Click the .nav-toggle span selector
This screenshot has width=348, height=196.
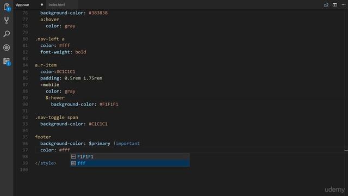[x=57, y=118]
